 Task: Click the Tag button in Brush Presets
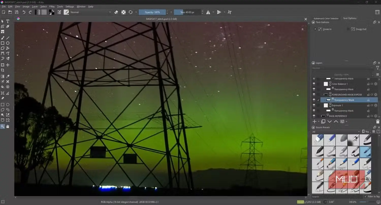(x=366, y=132)
